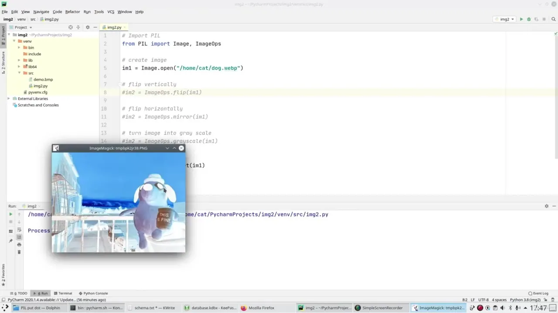Open the Refactor menu
This screenshot has height=313, width=558.
coord(72,12)
